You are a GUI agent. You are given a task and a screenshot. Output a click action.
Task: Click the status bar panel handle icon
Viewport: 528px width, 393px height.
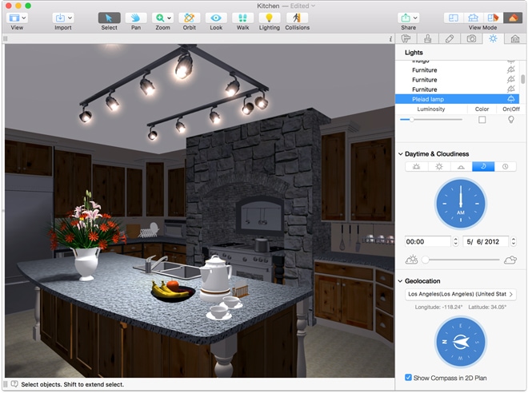pos(6,384)
